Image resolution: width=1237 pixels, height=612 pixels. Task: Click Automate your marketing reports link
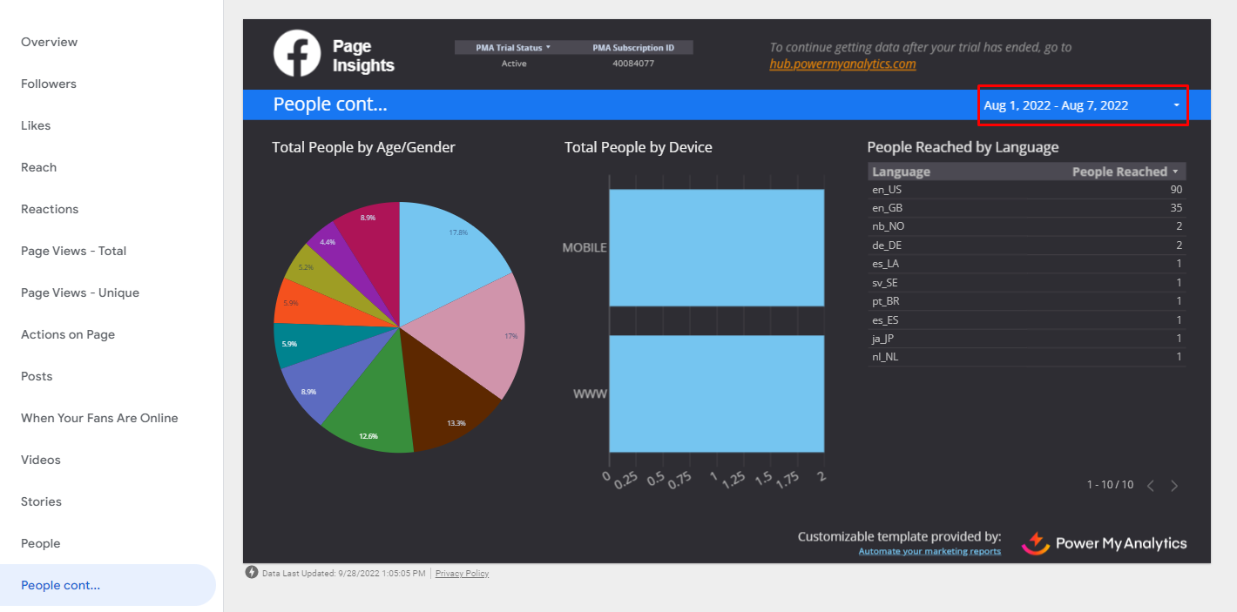pyautogui.click(x=929, y=551)
